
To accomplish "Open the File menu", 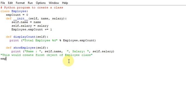I will 3,3.
